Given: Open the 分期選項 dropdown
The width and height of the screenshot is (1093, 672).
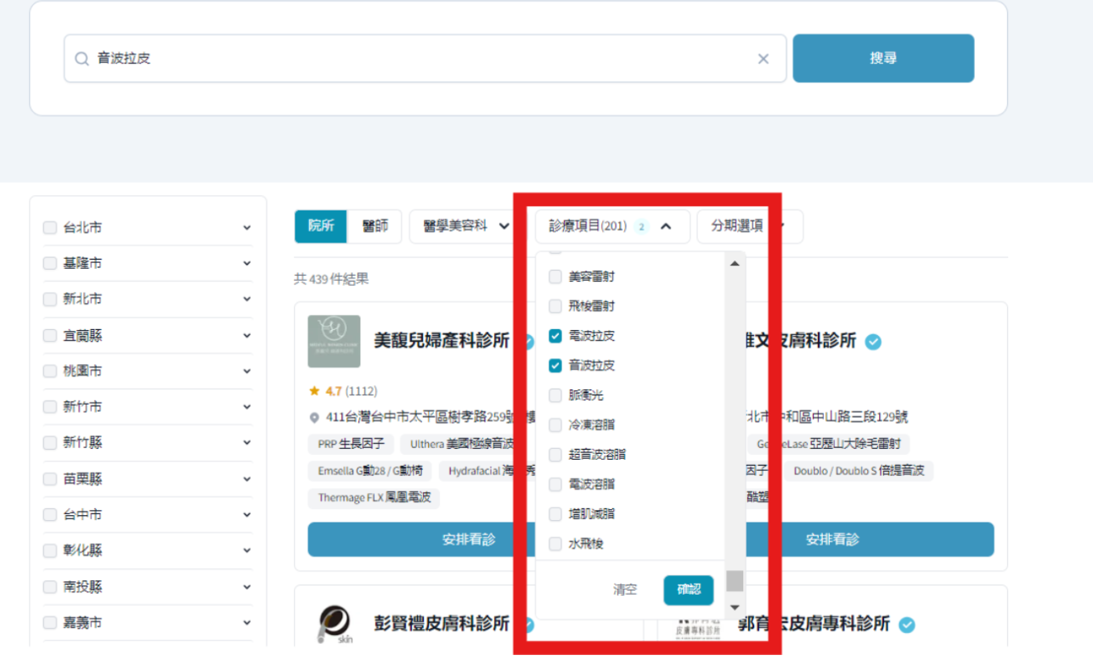Looking at the screenshot, I should click(749, 226).
